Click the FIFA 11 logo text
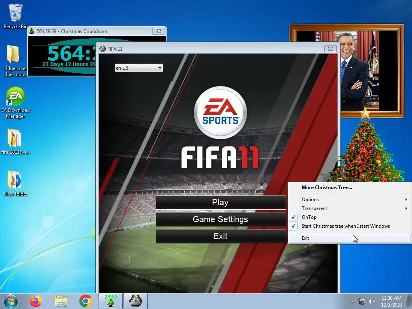This screenshot has width=412, height=309. (220, 157)
